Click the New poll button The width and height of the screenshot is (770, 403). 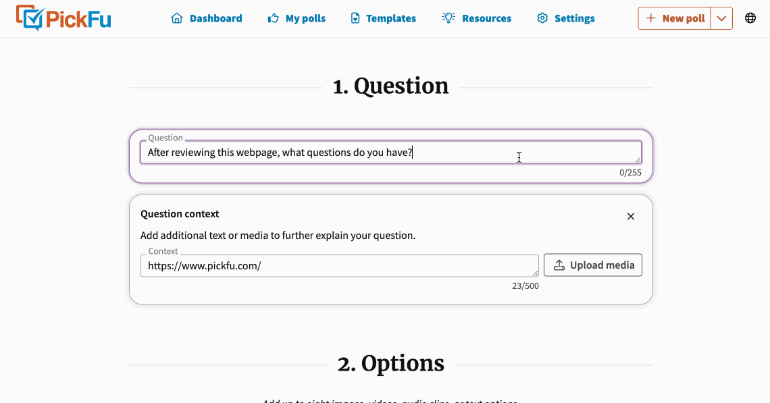674,18
